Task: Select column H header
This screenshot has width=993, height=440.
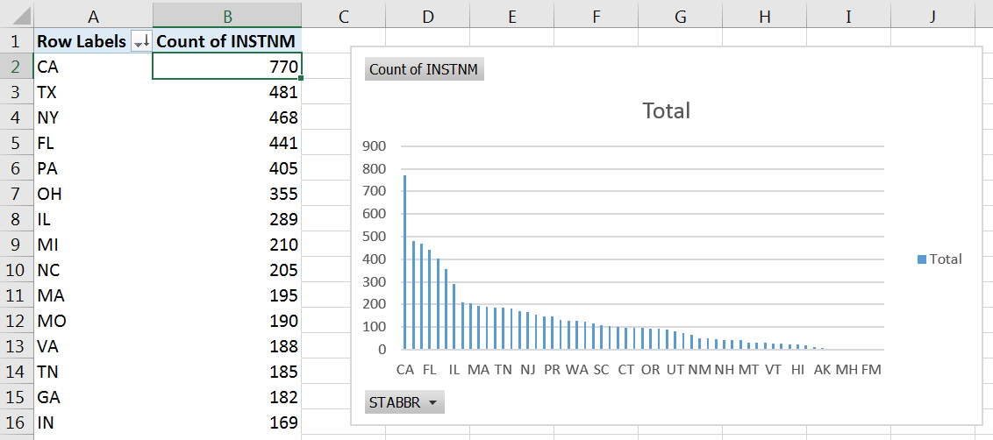Action: coord(765,17)
